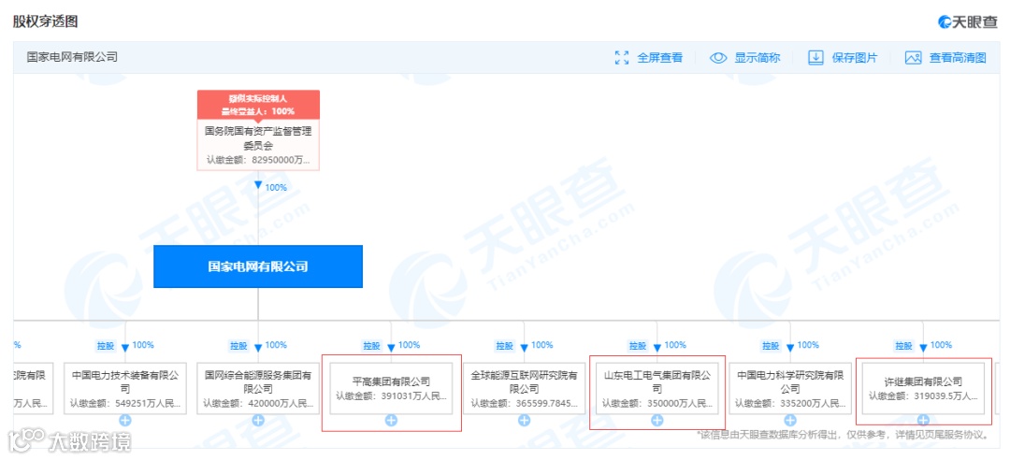Click 100% share label under 国务院国资委
1010x460 pixels.
click(276, 188)
